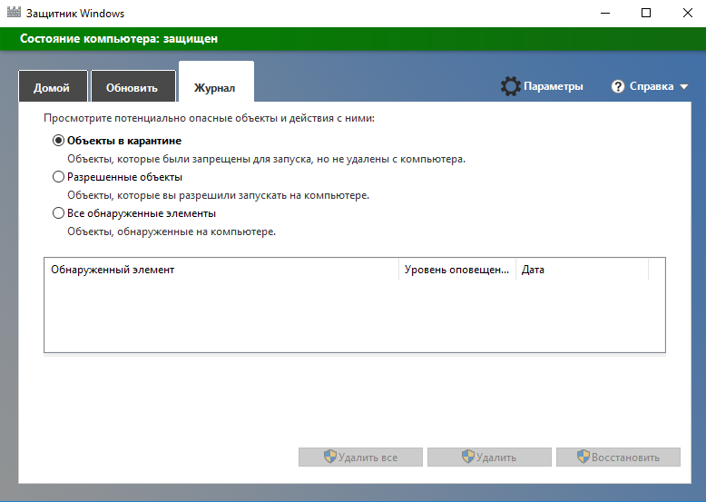Click the Восстановить button
The width and height of the screenshot is (706, 502).
point(618,457)
